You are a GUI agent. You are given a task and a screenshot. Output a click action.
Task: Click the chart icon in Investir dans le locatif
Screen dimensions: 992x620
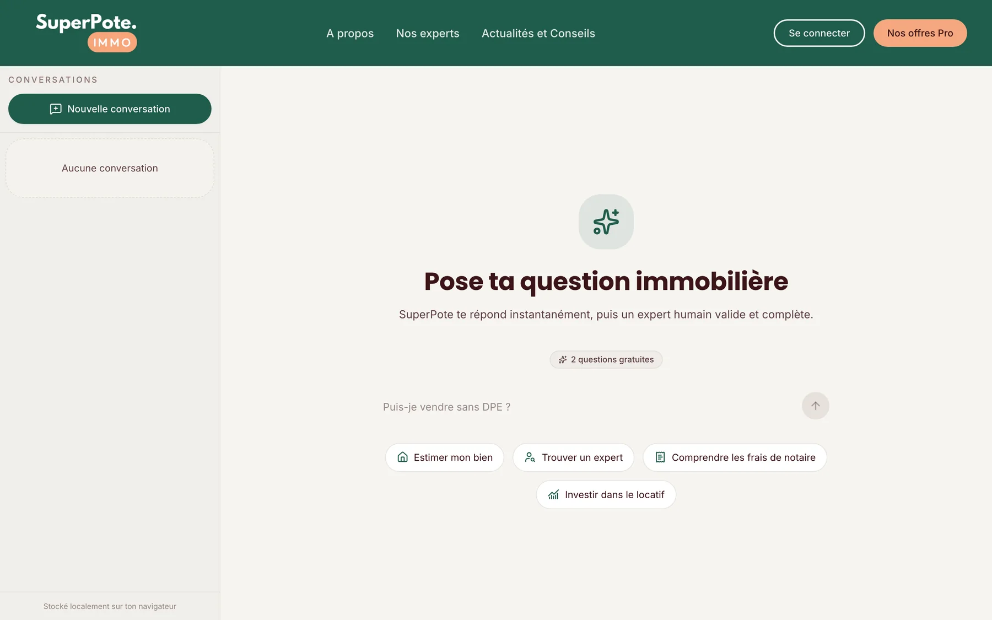tap(553, 494)
